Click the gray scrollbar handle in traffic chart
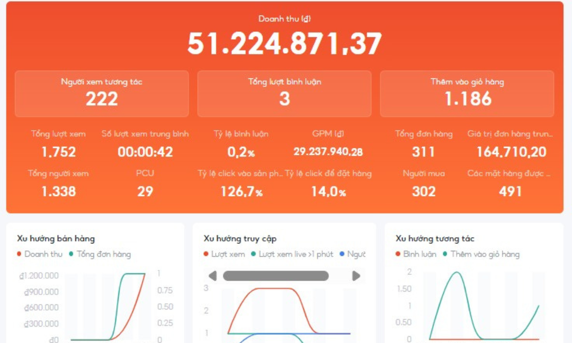The height and width of the screenshot is (343, 572). pyautogui.click(x=276, y=276)
